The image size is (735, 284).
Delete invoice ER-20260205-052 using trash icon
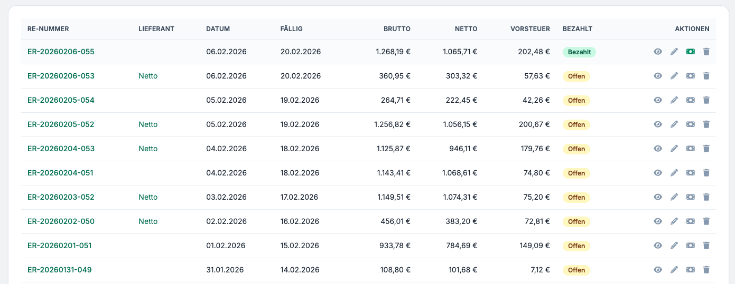(x=706, y=124)
